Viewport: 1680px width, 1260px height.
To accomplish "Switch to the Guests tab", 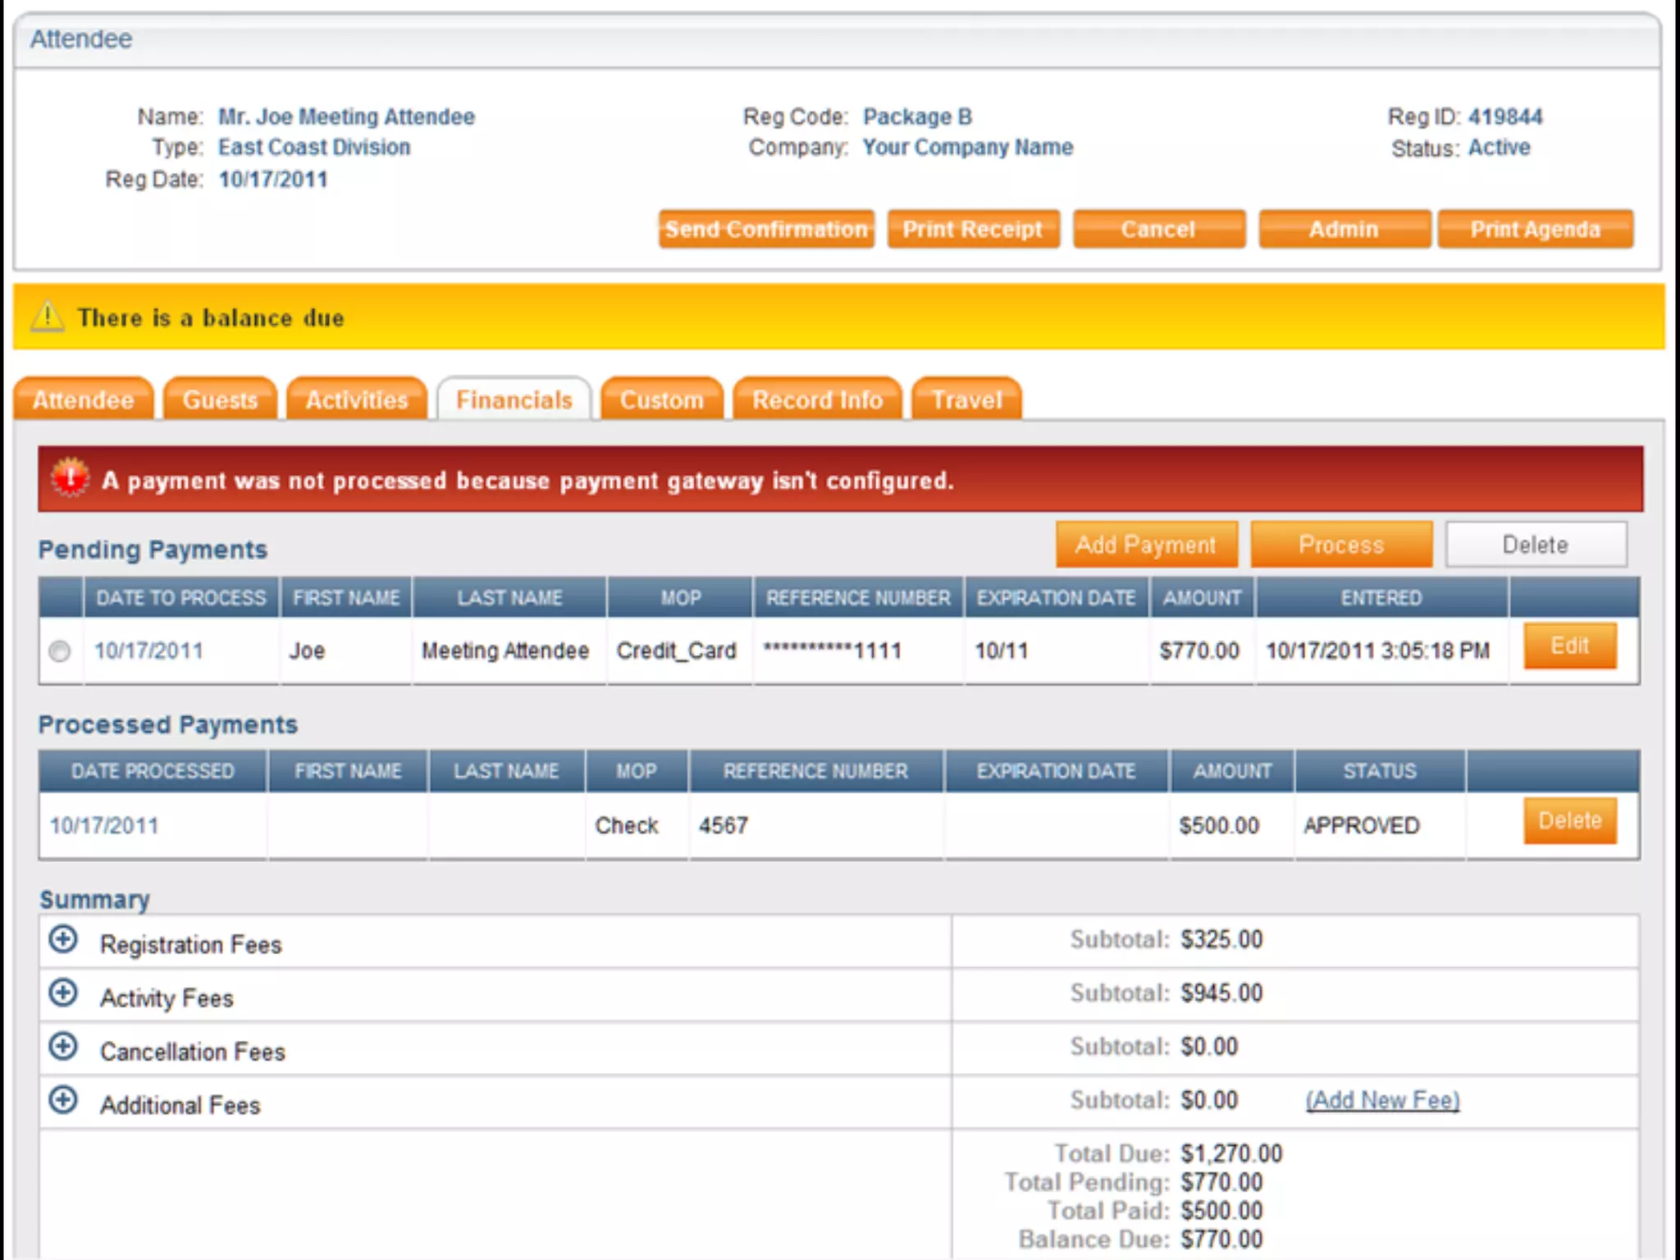I will pyautogui.click(x=220, y=400).
